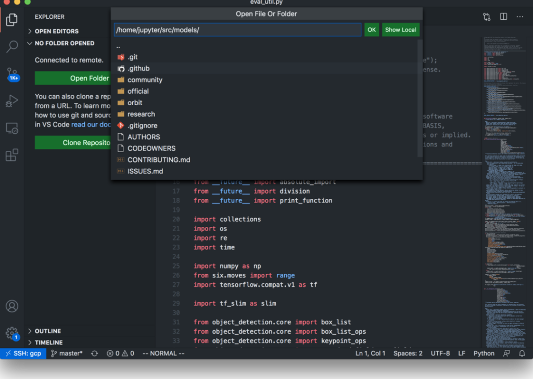
Task: Click the split editor icon
Action: point(503,17)
